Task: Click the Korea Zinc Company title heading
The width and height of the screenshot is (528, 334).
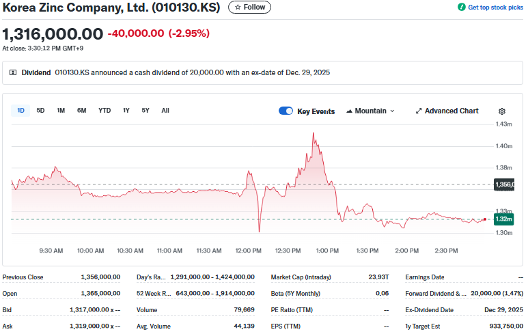Action: tap(111, 8)
